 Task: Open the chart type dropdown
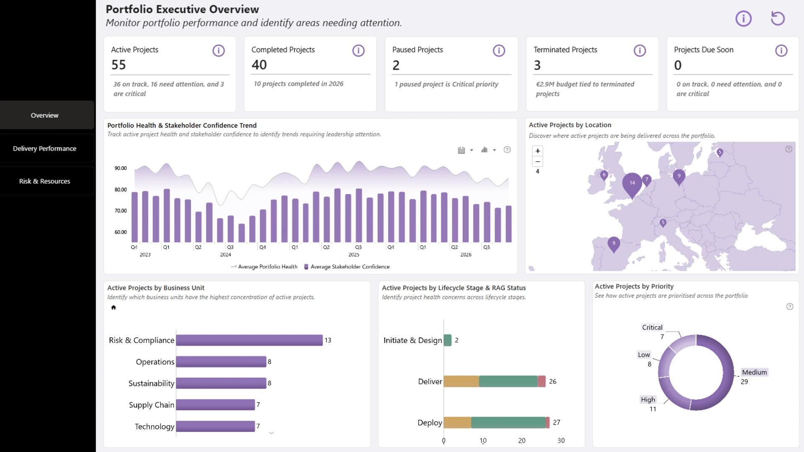pyautogui.click(x=488, y=150)
